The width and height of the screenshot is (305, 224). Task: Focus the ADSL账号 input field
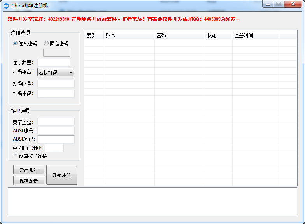[56, 130]
